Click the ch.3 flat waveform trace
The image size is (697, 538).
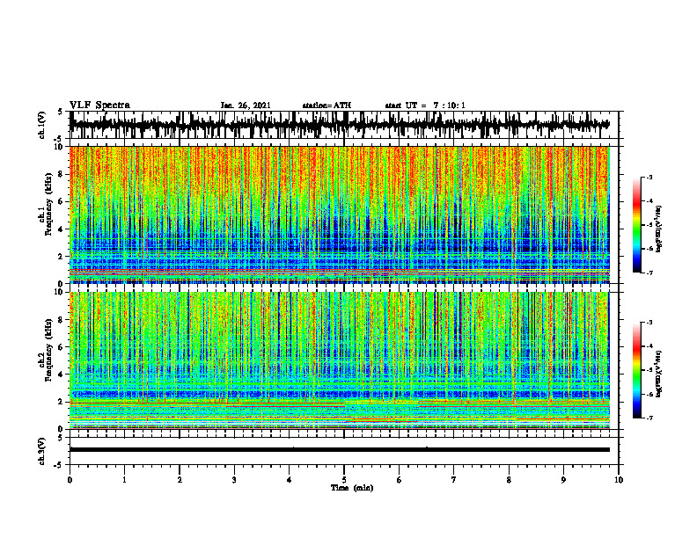click(340, 450)
